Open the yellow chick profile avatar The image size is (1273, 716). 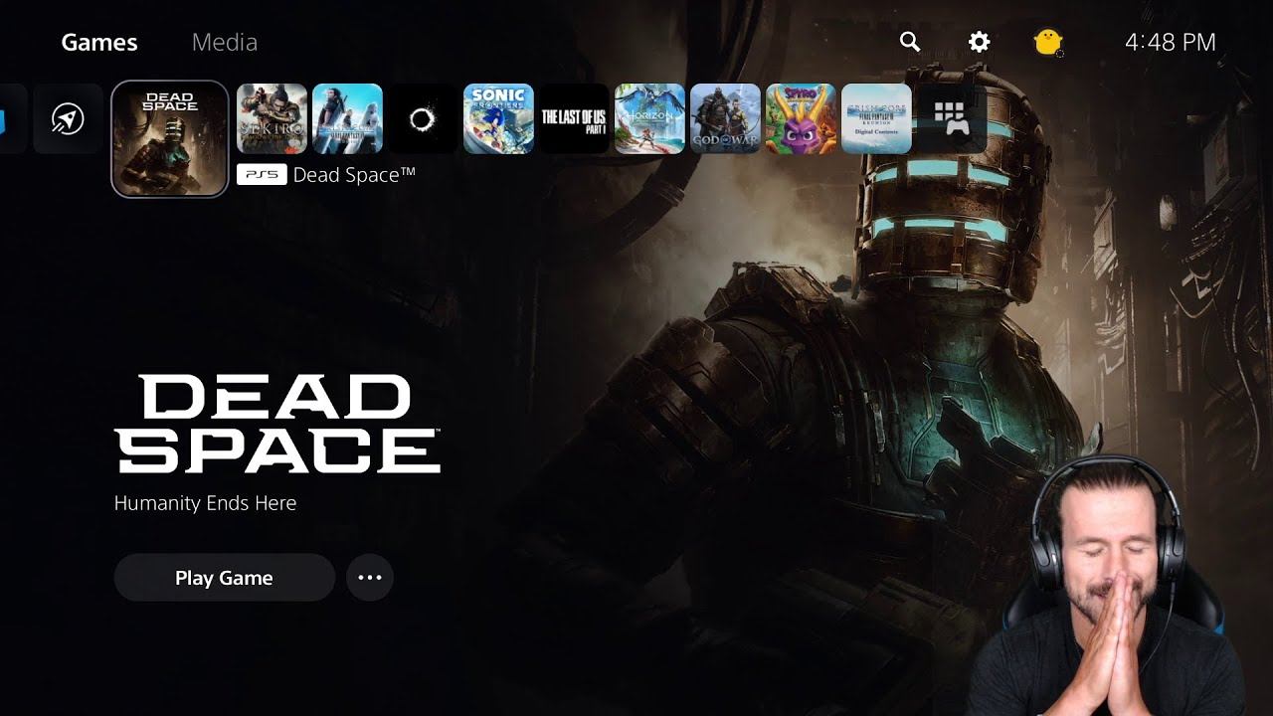point(1047,42)
